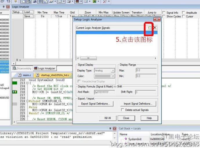
Task: Open the Symbols window toolbar icon
Action: pos(34,1)
